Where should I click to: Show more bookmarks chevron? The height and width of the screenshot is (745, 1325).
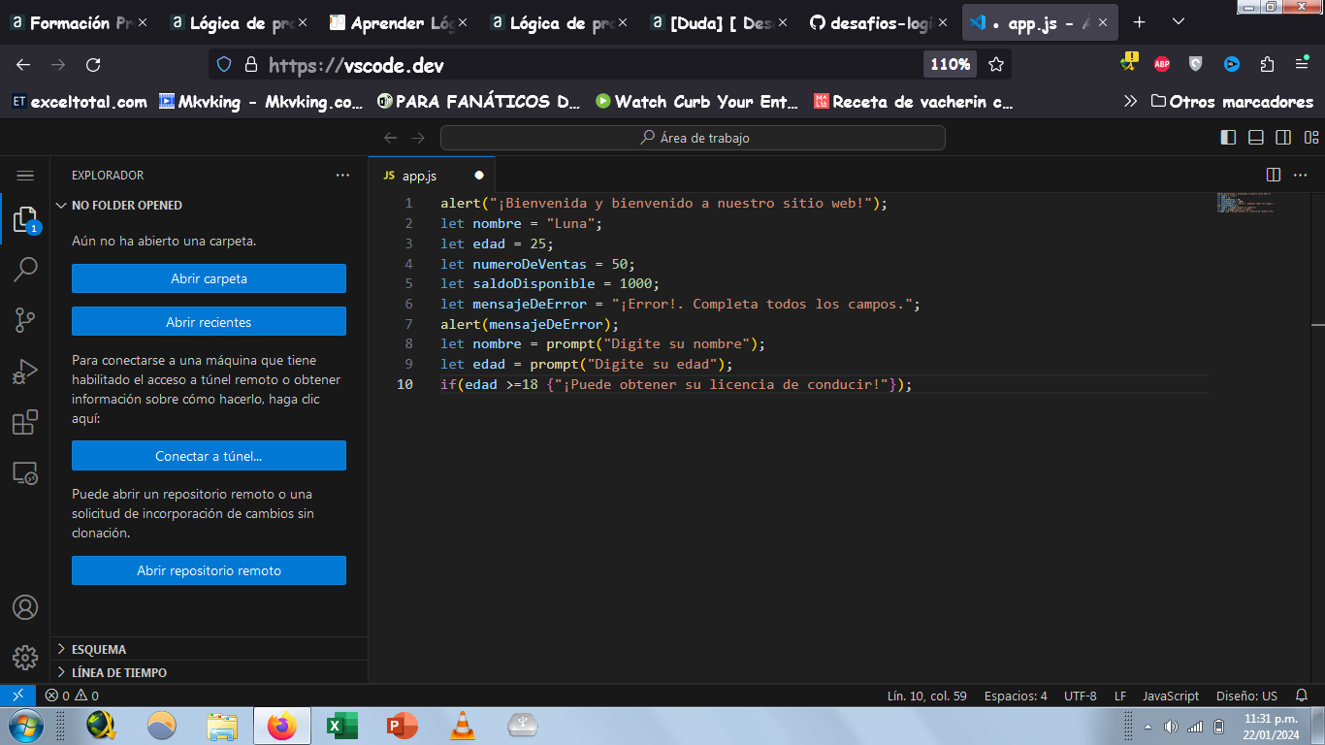click(x=1130, y=101)
